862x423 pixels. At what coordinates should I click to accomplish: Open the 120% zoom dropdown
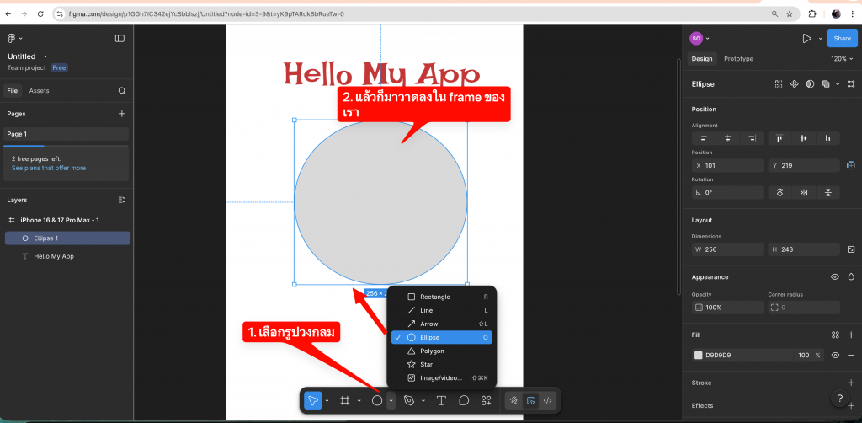pos(842,59)
